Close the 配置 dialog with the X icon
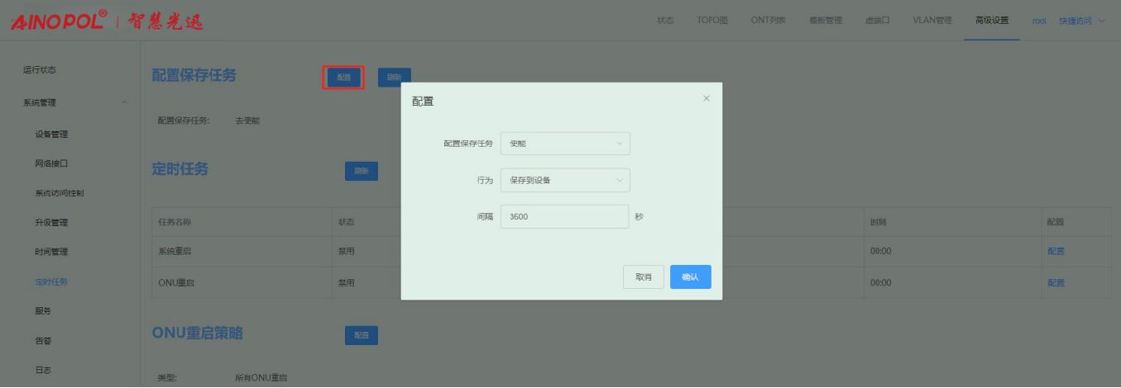This screenshot has width=1121, height=388. click(706, 98)
